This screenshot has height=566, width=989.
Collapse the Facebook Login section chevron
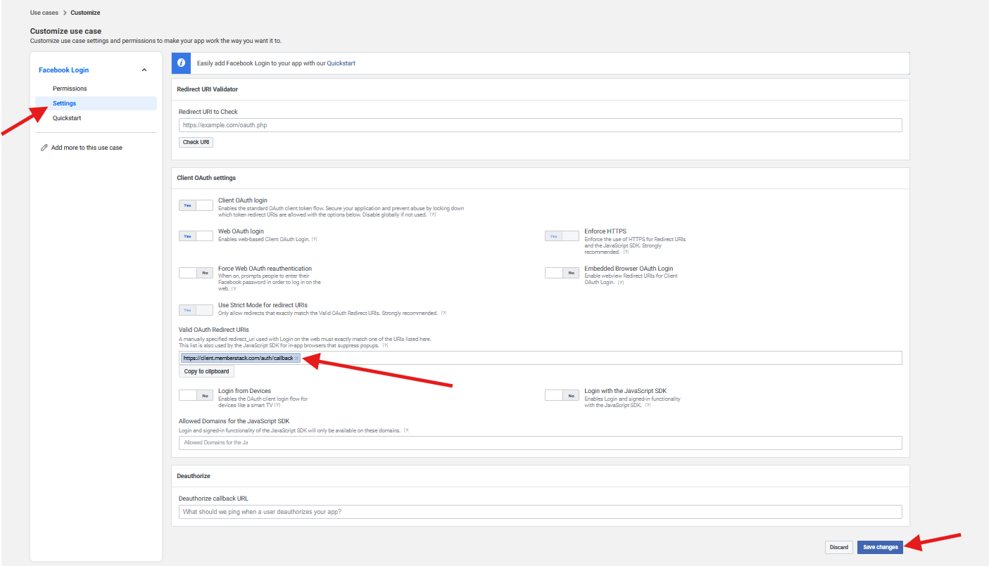click(144, 70)
